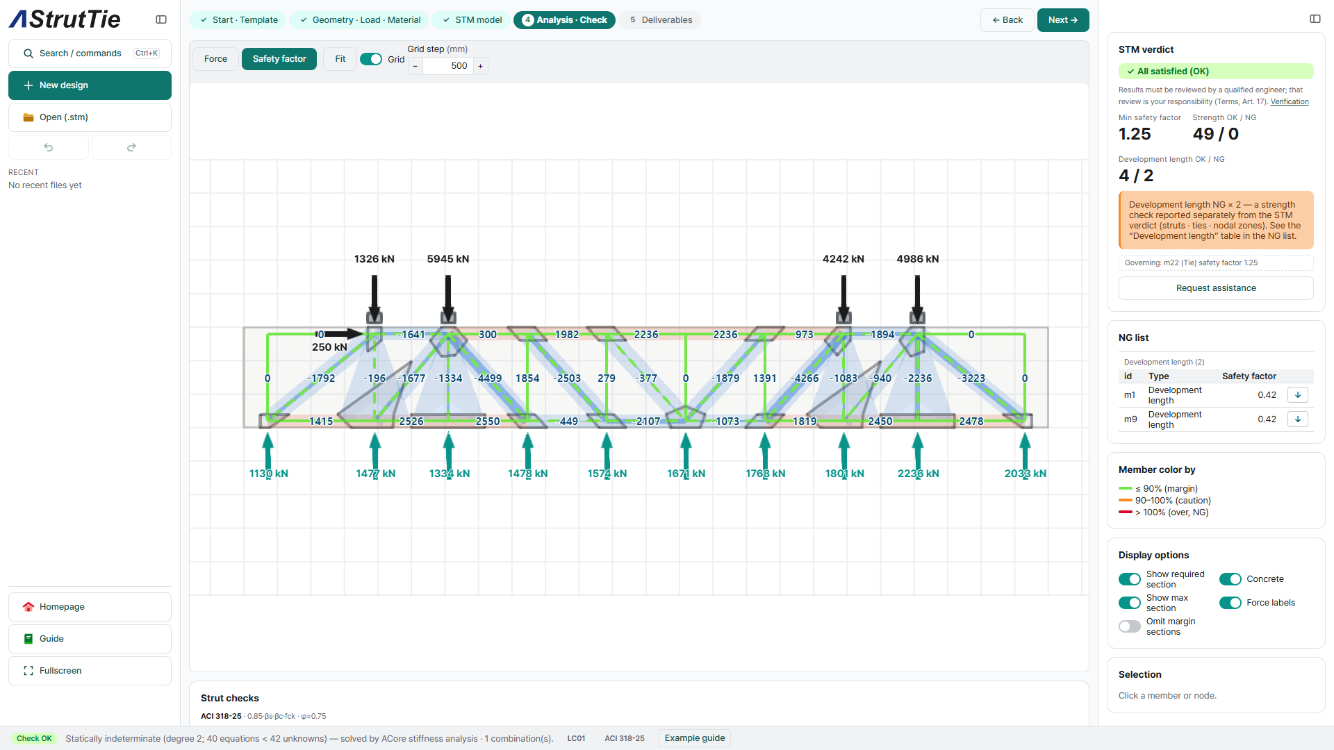The width and height of the screenshot is (1334, 750).
Task: Click the Back button
Action: coord(1007,20)
